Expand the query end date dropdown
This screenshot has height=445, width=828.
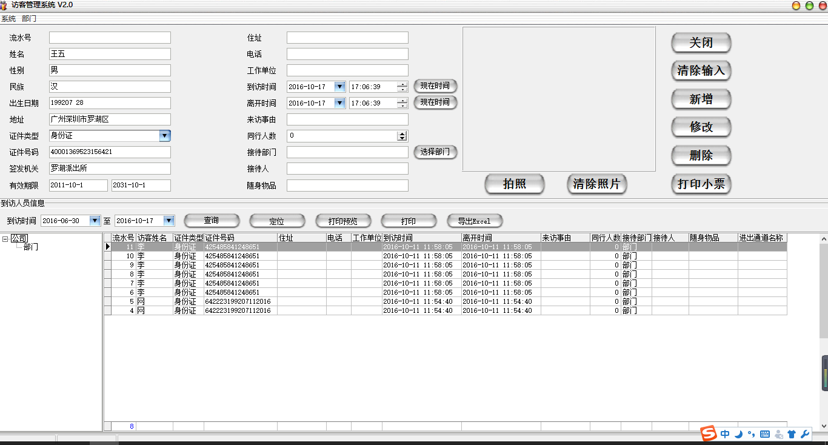pyautogui.click(x=169, y=221)
